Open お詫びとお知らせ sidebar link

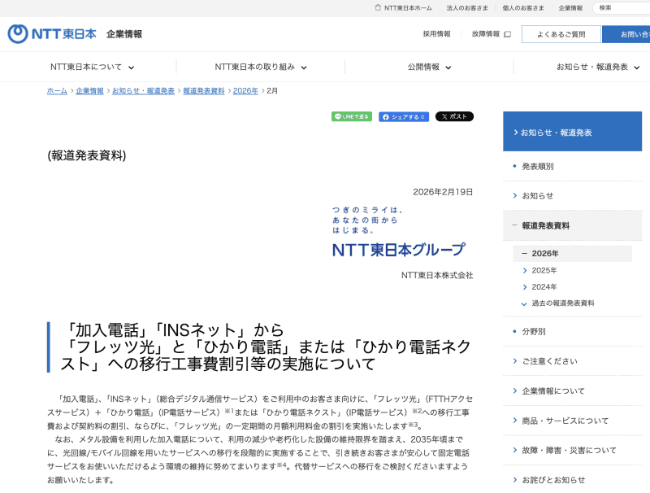[x=553, y=480]
